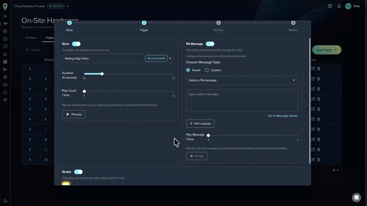This screenshot has height=206, width=367.
Task: Open the camera sidebar icon
Action: click(5, 85)
